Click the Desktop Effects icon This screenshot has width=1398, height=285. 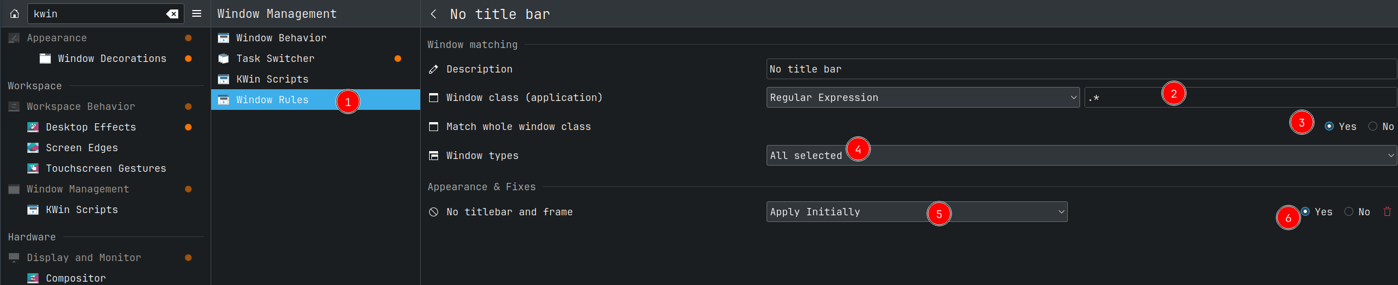[33, 127]
